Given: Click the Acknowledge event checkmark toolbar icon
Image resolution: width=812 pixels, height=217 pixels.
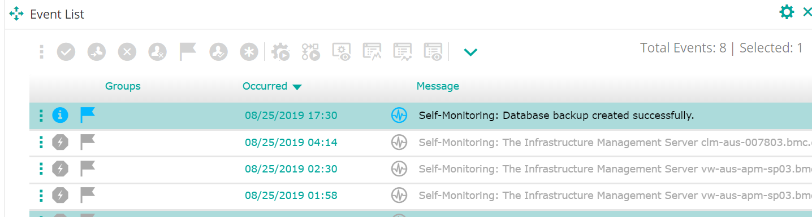Looking at the screenshot, I should click(x=66, y=52).
